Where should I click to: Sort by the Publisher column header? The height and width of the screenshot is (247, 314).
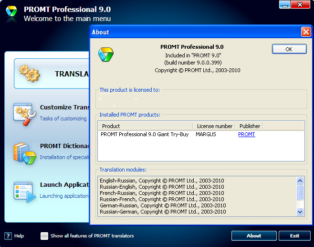pos(249,126)
